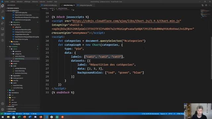Viewport: 212px width, 119px height.
Task: Open the .env.test file
Action: pos(14,102)
